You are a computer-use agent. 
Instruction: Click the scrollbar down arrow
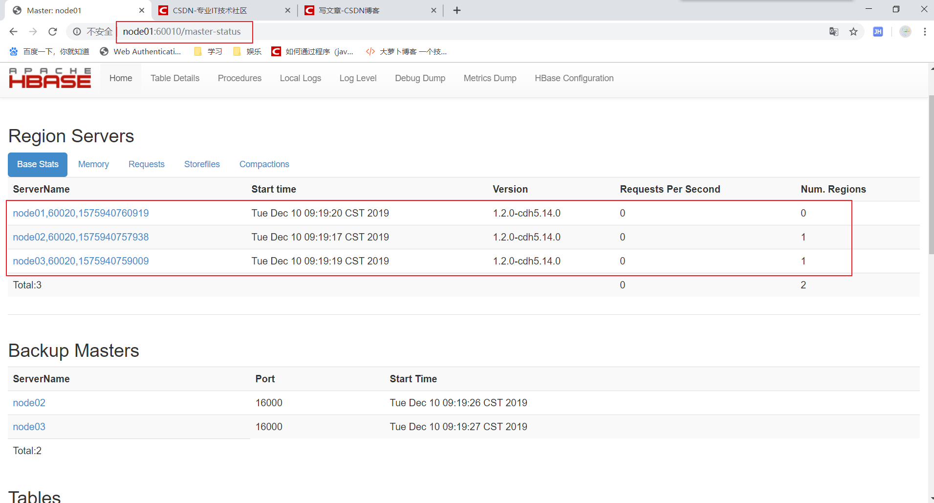931,499
